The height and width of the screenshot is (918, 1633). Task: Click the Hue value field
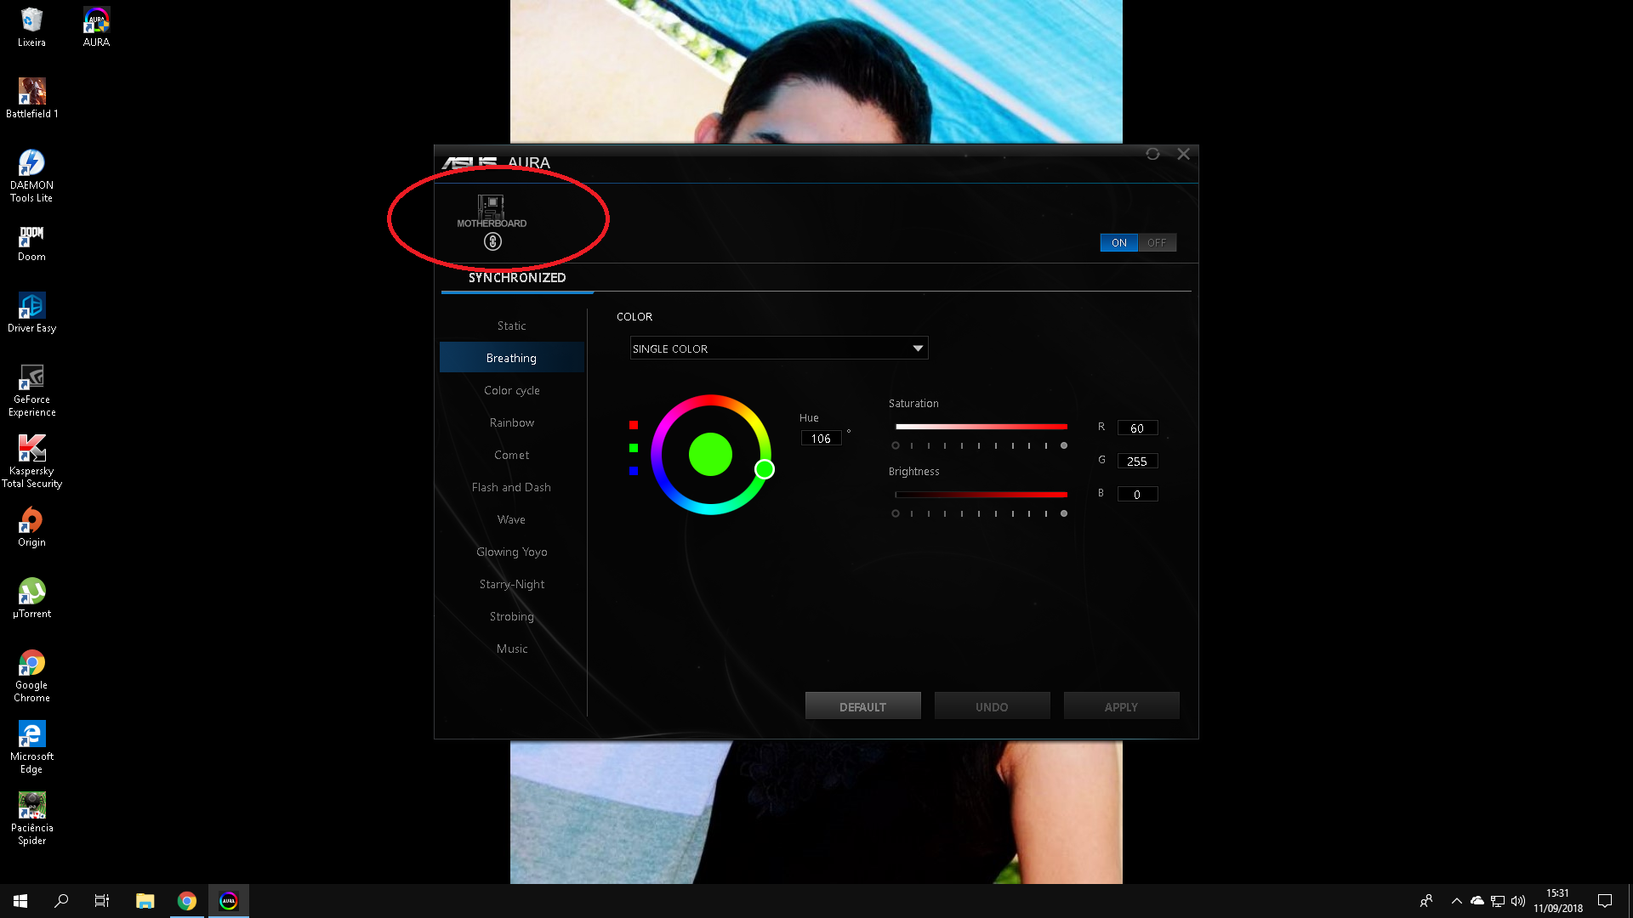pyautogui.click(x=821, y=439)
